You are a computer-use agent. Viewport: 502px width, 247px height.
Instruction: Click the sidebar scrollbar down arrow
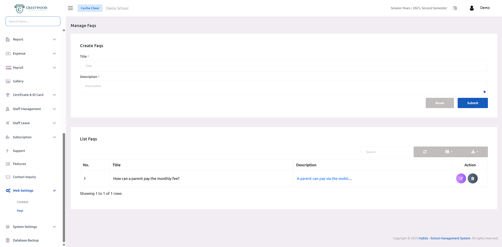coord(64,245)
